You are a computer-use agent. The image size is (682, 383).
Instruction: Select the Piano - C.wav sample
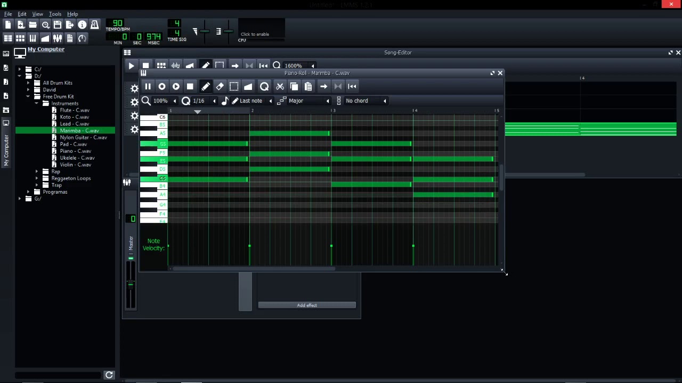[x=76, y=151]
